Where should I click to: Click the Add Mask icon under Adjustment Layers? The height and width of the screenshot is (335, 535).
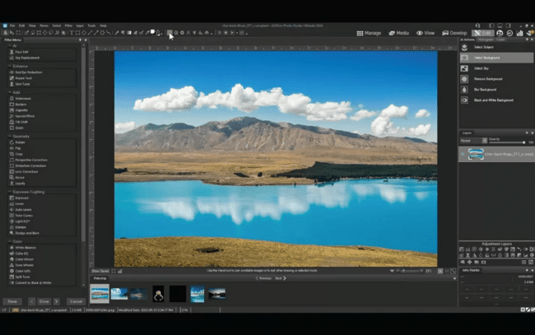tap(483, 262)
